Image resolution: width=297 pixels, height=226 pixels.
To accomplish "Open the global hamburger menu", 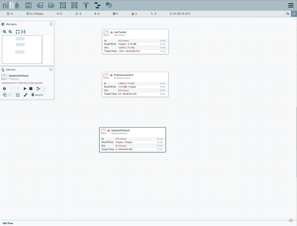I will pos(291,6).
